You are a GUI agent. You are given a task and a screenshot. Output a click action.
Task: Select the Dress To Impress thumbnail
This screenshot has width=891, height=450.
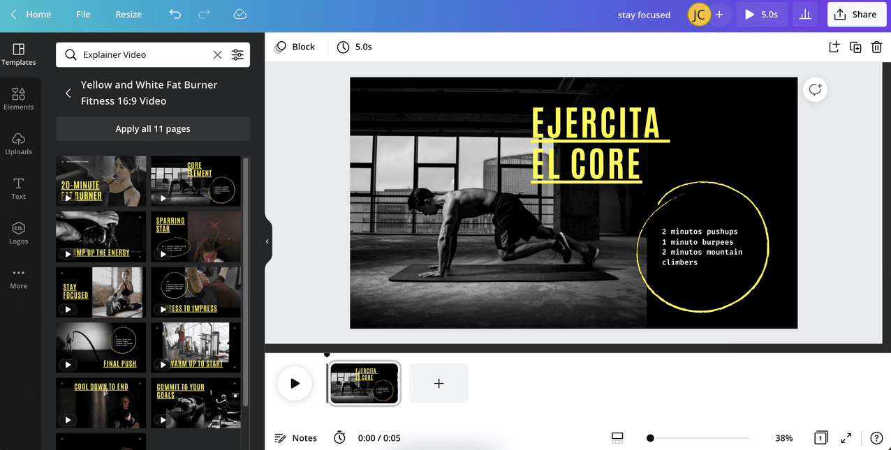pos(196,292)
